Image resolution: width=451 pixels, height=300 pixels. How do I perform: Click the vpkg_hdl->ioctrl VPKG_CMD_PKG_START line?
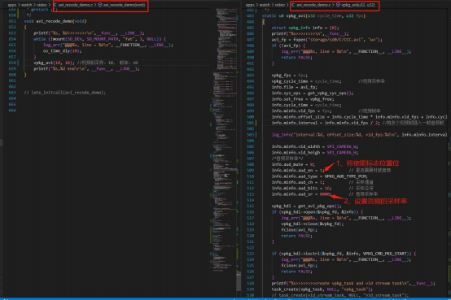344,254
